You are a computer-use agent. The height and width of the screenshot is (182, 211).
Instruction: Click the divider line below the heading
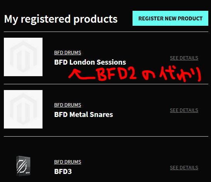point(106,32)
